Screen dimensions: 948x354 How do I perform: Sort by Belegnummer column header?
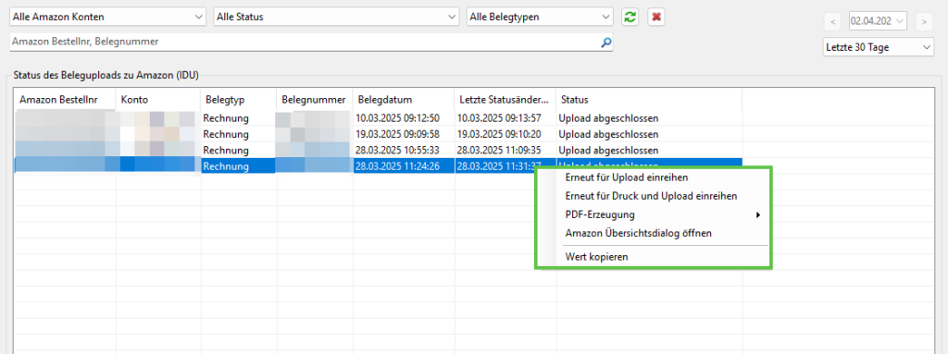pos(315,100)
